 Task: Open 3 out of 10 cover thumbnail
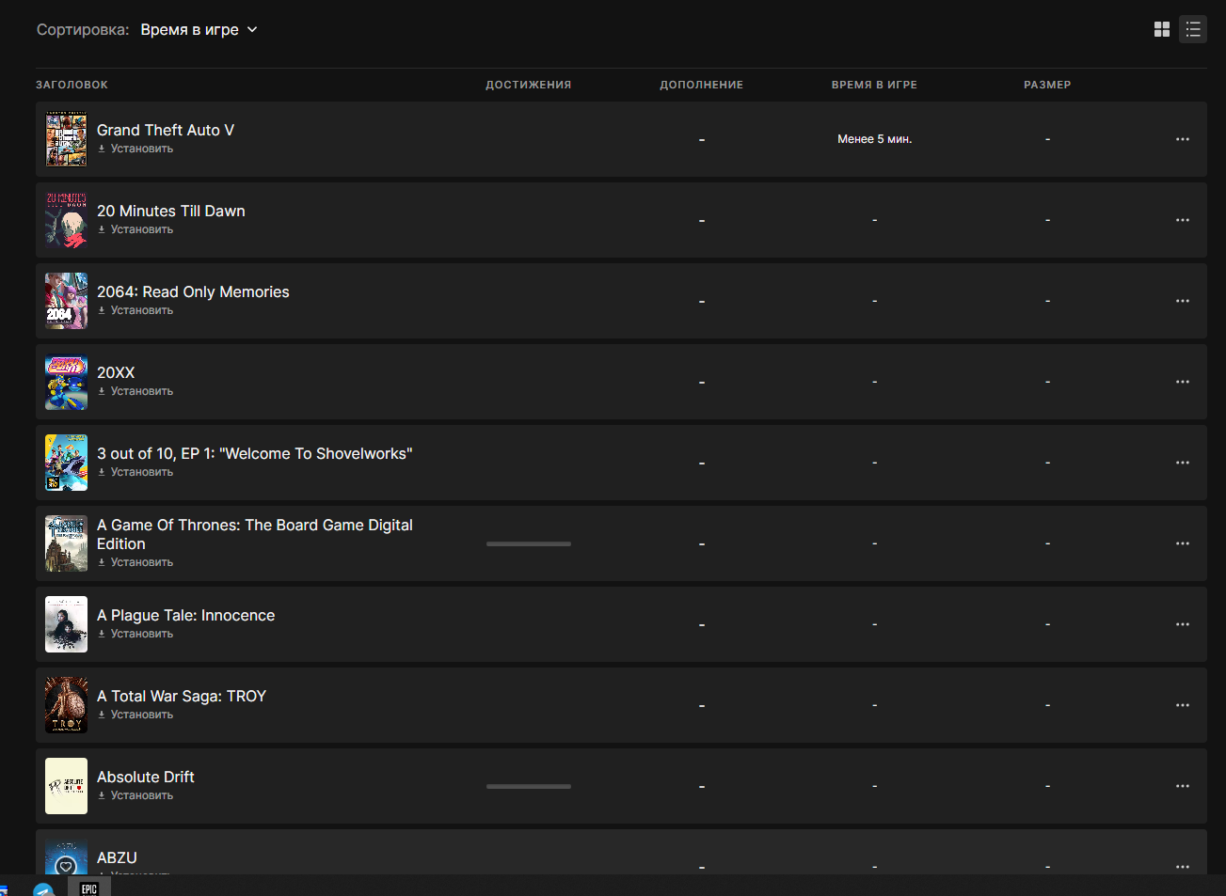point(66,463)
